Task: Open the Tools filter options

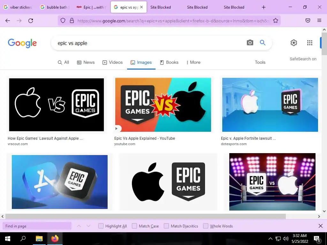Action: [x=260, y=62]
